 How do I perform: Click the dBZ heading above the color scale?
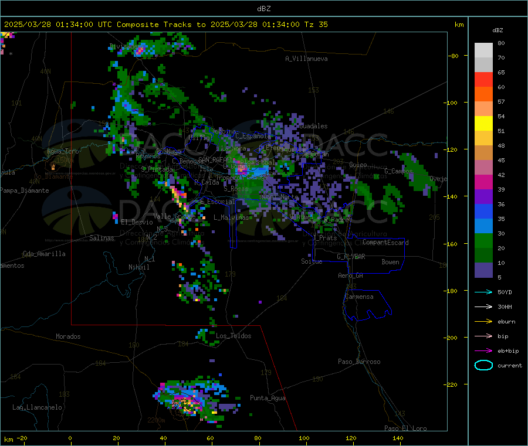(497, 30)
